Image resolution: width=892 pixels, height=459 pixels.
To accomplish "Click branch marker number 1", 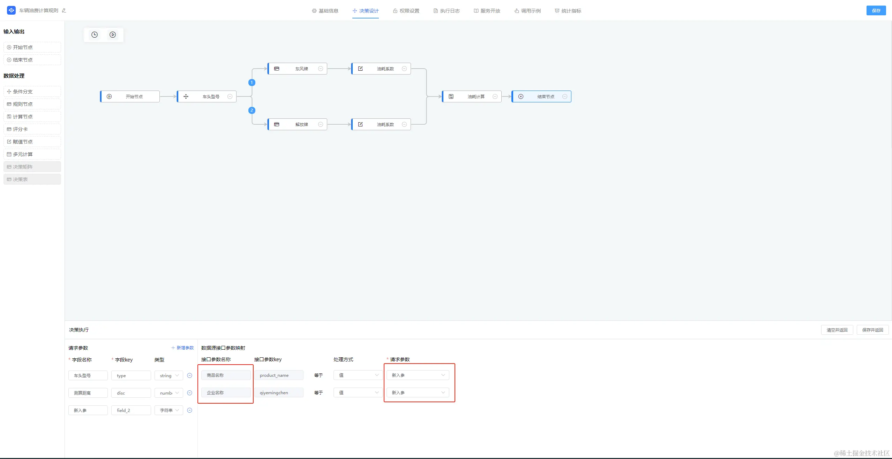I will pos(252,83).
